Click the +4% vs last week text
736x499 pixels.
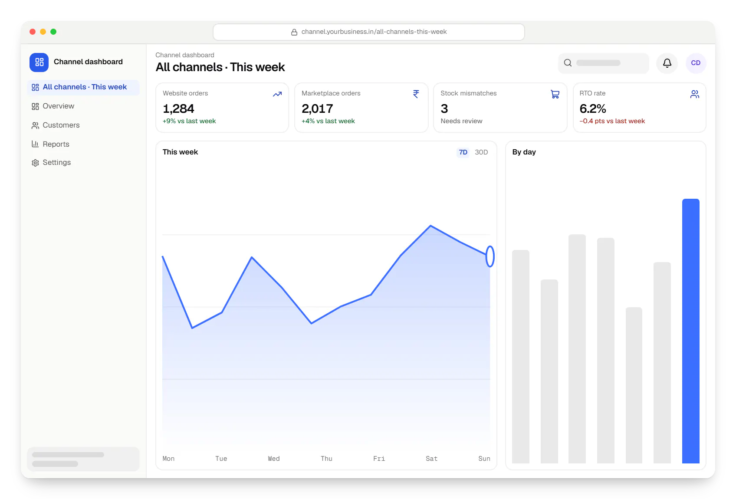(x=328, y=121)
